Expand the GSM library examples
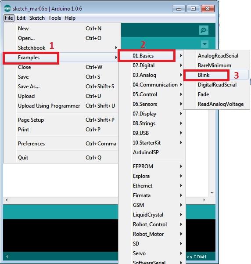Screen dimensions: 251x264 pyautogui.click(x=152, y=205)
